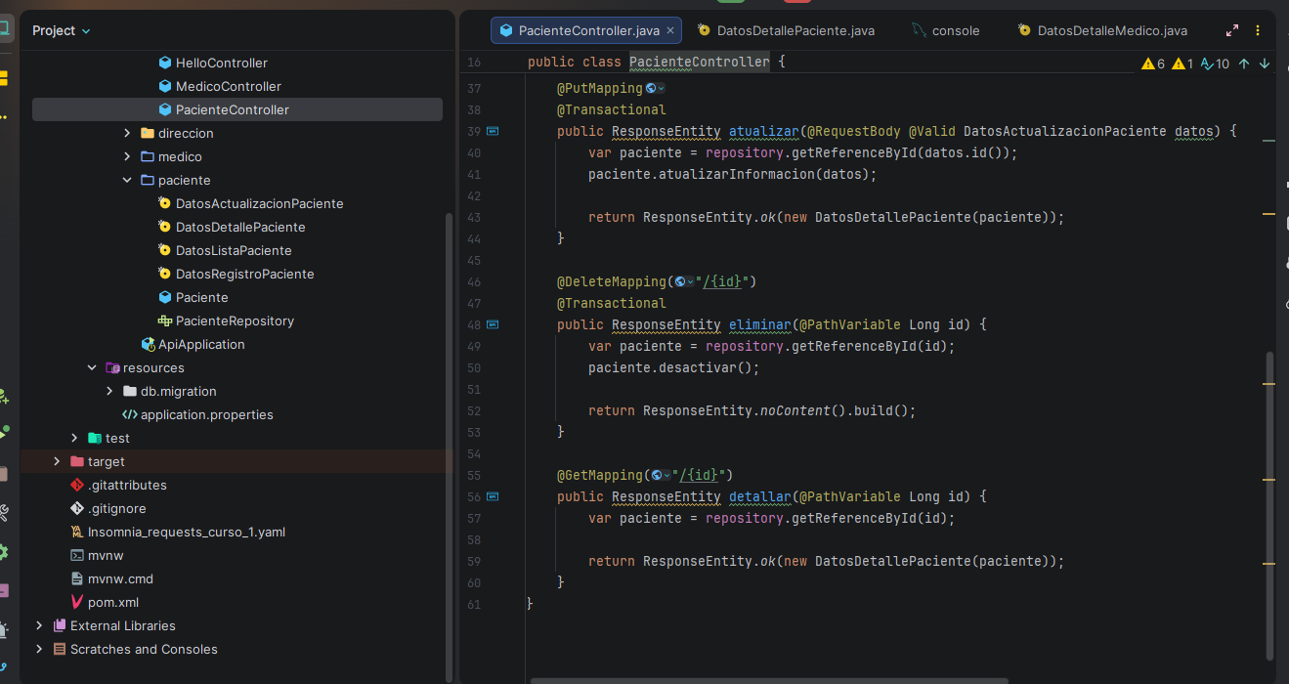Image resolution: width=1289 pixels, height=684 pixels.
Task: Click the endpoint gutter icon on line 48
Action: (x=493, y=324)
